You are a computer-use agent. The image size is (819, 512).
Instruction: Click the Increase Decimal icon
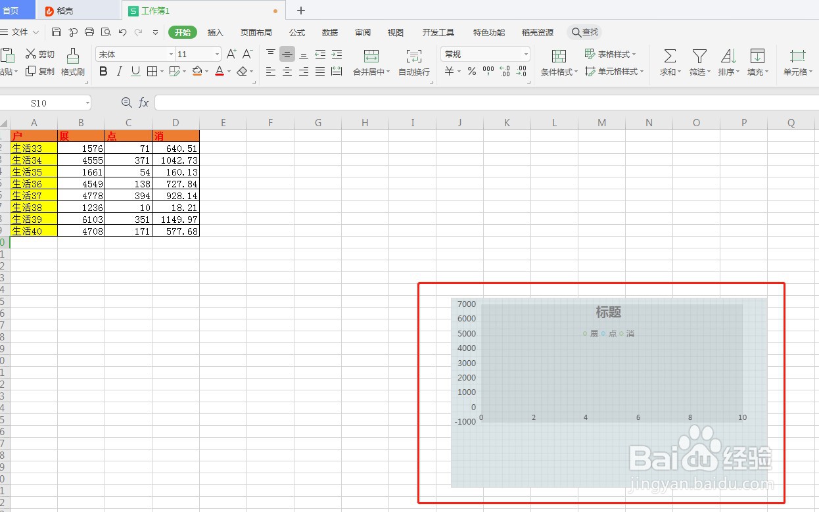coord(505,71)
